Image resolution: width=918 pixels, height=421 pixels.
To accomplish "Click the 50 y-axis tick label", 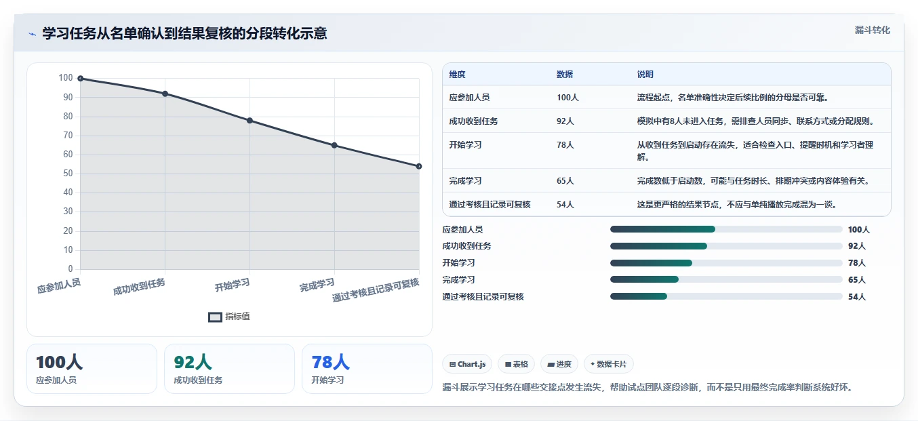I will coord(68,174).
